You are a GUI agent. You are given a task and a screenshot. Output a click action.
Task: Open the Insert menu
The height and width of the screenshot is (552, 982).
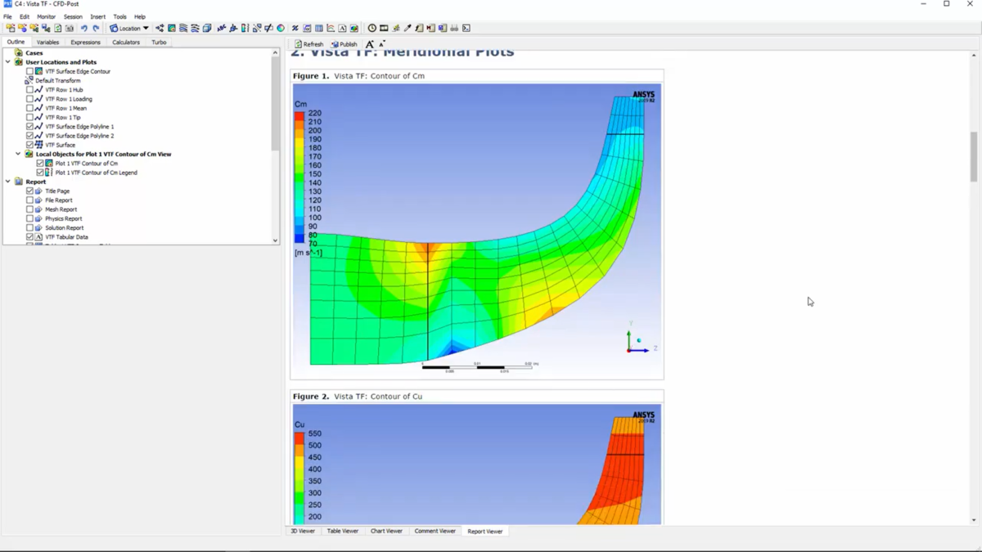tap(97, 16)
